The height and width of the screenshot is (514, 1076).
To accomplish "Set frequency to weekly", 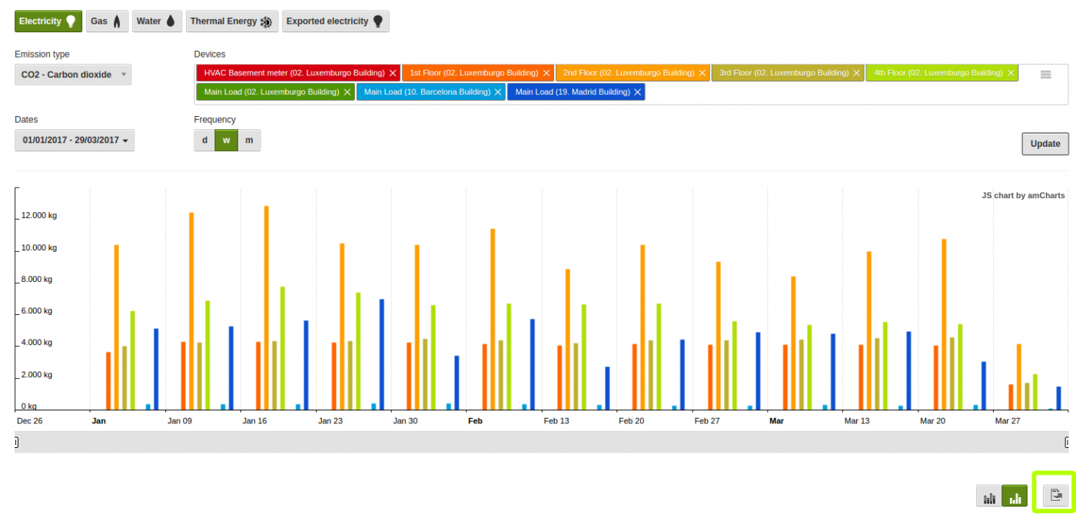I will click(x=227, y=141).
